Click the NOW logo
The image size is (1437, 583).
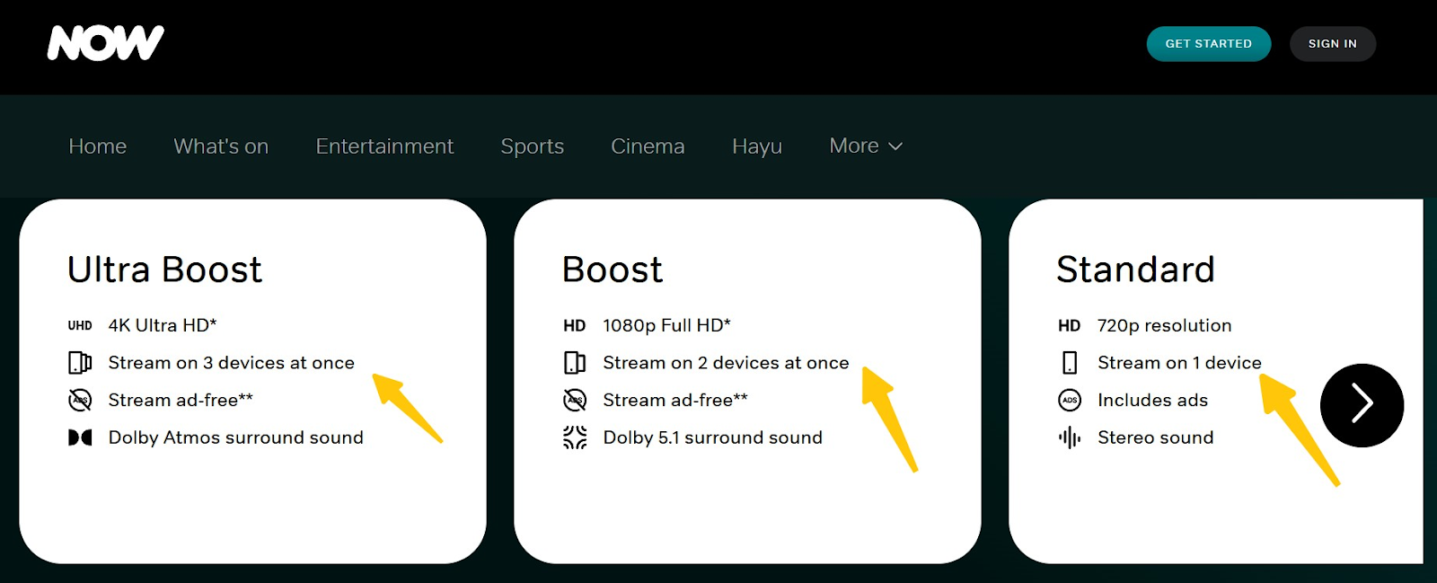(x=105, y=43)
